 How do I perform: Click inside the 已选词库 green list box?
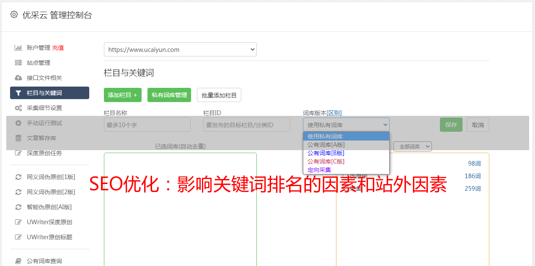click(x=180, y=209)
